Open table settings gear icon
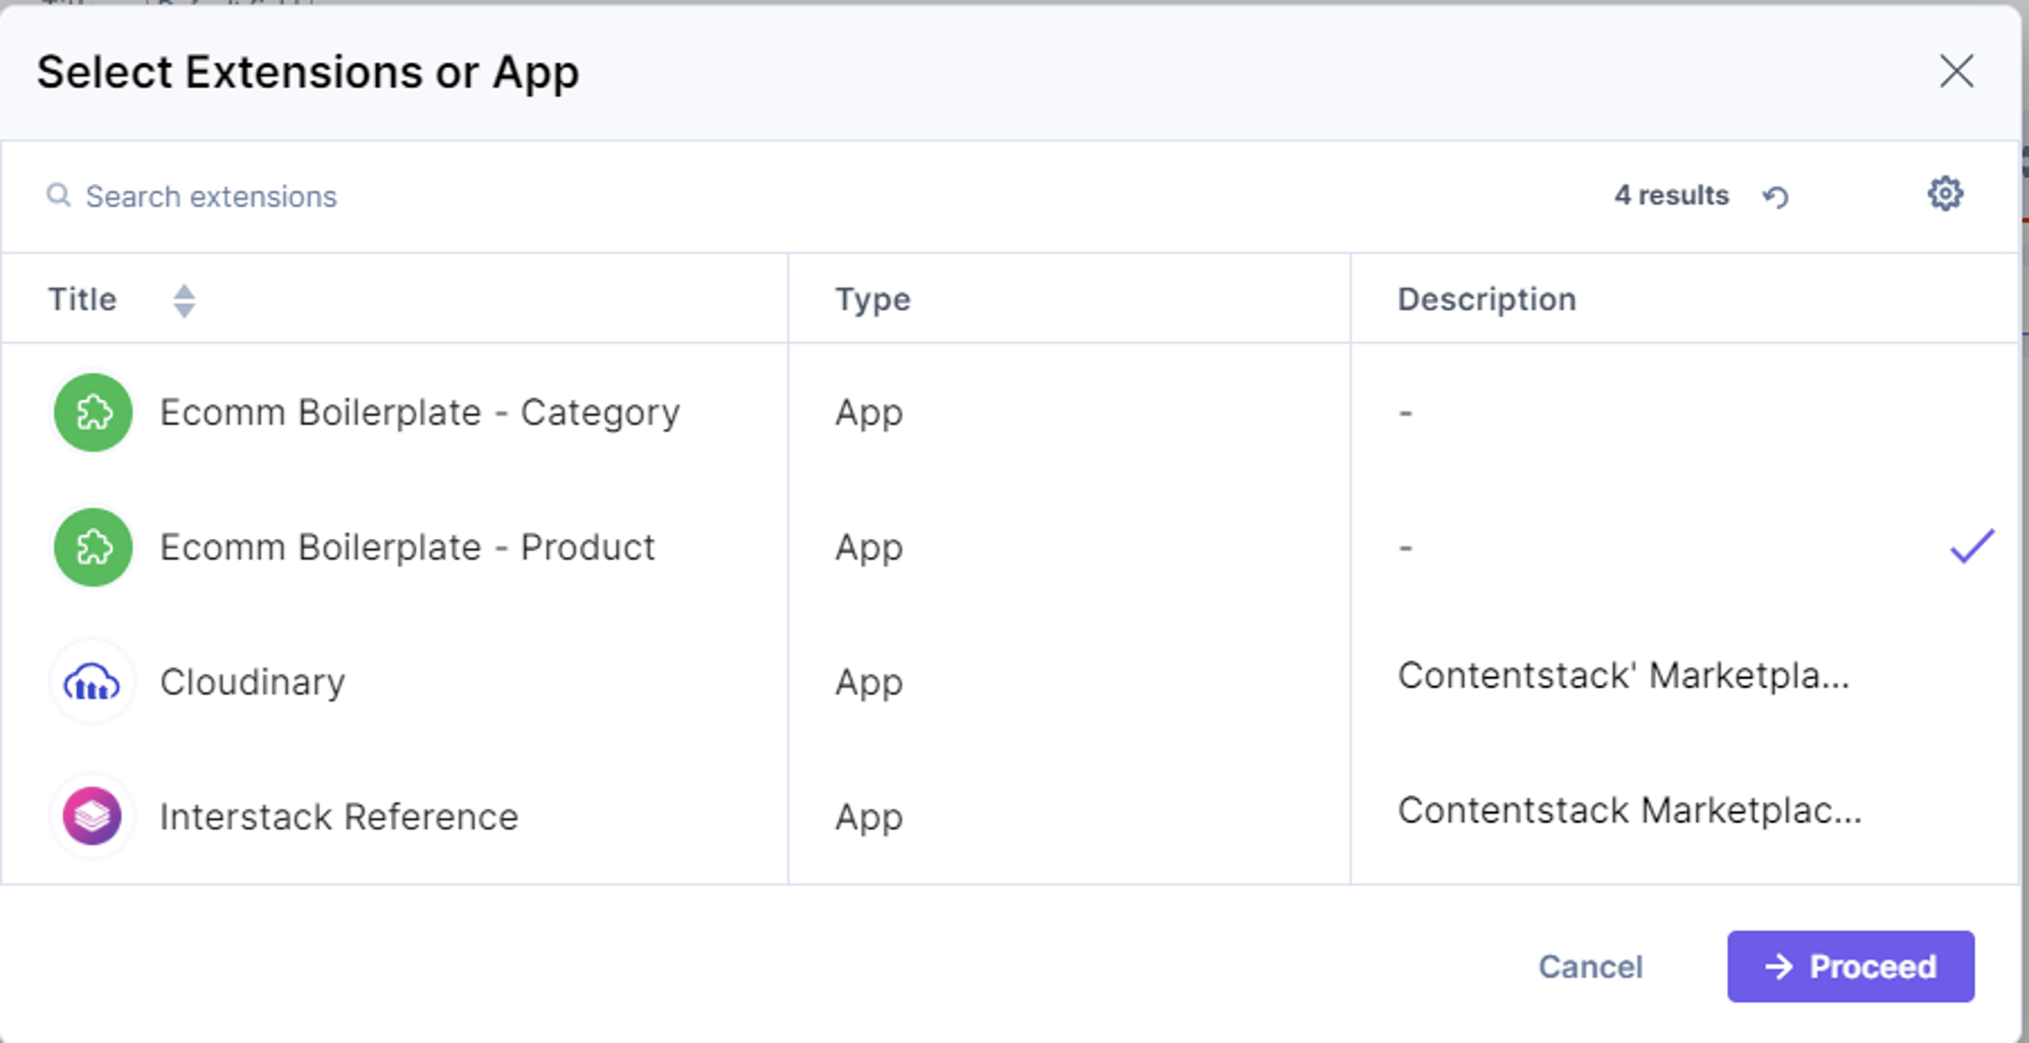Viewport: 2029px width, 1043px height. pyautogui.click(x=1944, y=194)
